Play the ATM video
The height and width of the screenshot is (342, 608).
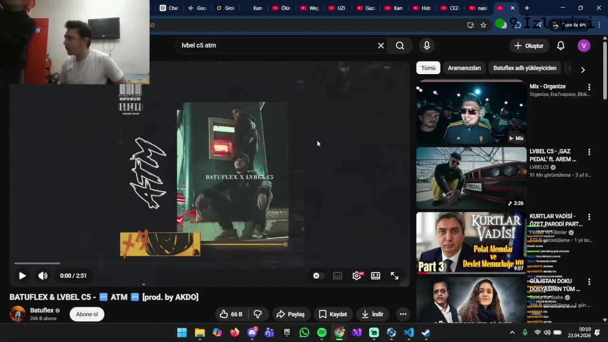(22, 275)
